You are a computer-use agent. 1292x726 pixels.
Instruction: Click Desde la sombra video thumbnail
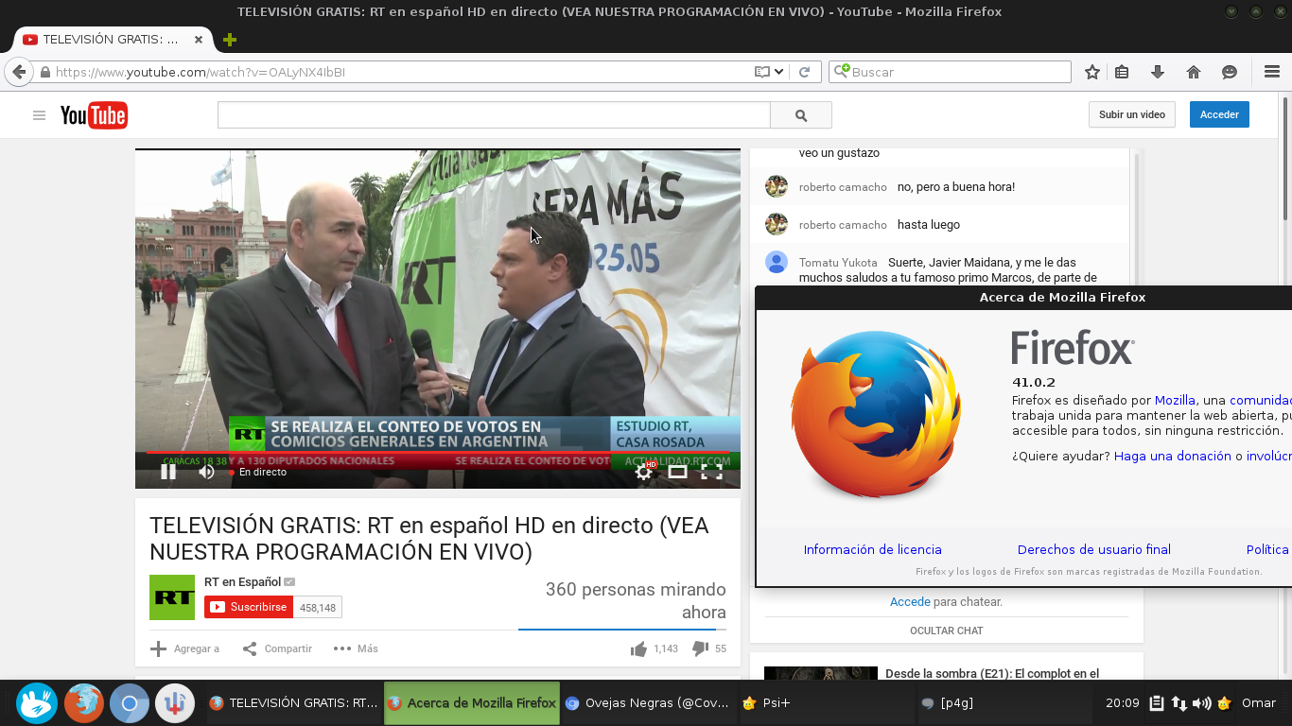[x=820, y=673]
